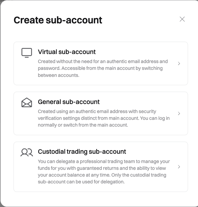Click the "You can log in normally" sentence
The width and height of the screenshot is (198, 207).
[x=100, y=122]
